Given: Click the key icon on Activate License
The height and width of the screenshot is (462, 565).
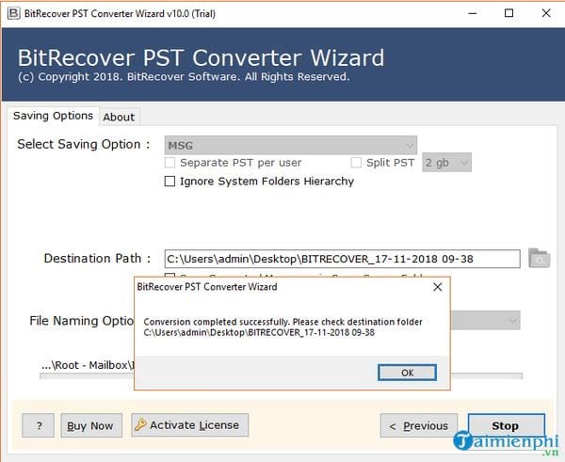Looking at the screenshot, I should tap(140, 425).
